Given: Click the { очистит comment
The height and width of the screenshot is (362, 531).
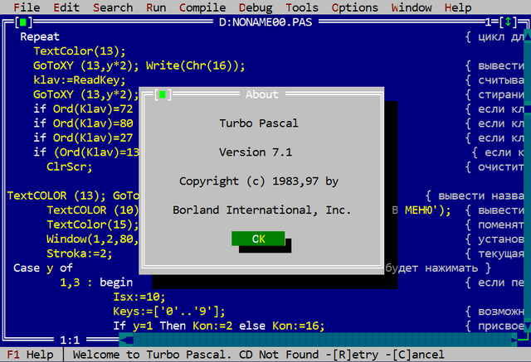Looking at the screenshot, I should click(x=494, y=167).
